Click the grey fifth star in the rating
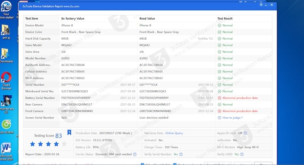304x165 pixels. pyautogui.click(x=64, y=144)
